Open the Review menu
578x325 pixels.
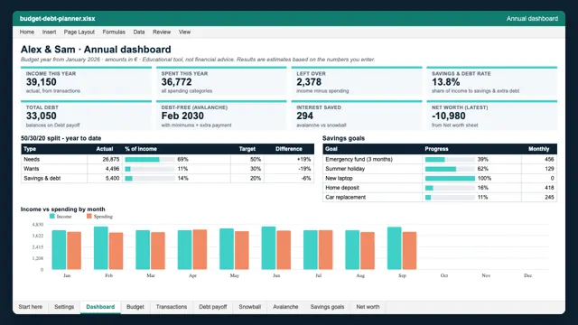click(162, 32)
